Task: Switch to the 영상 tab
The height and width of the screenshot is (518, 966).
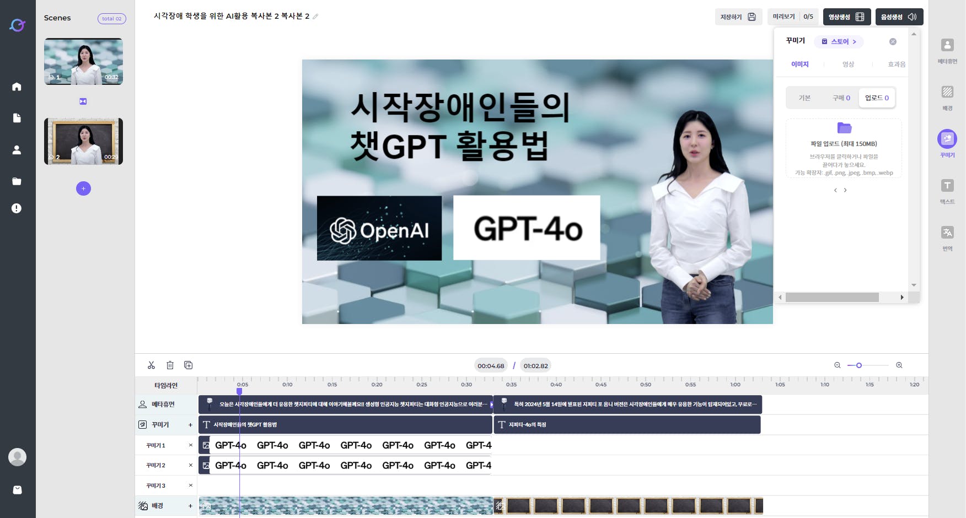Action: [848, 64]
